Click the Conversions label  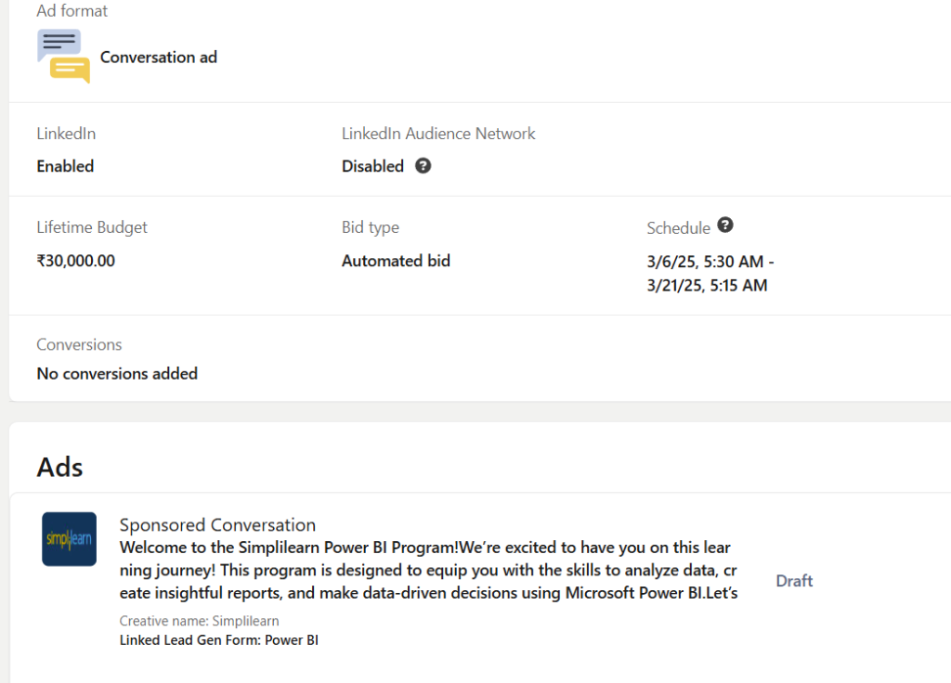(79, 344)
